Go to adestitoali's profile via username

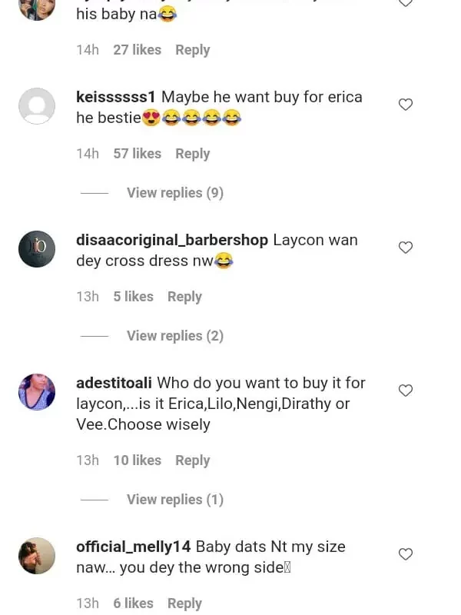click(114, 383)
